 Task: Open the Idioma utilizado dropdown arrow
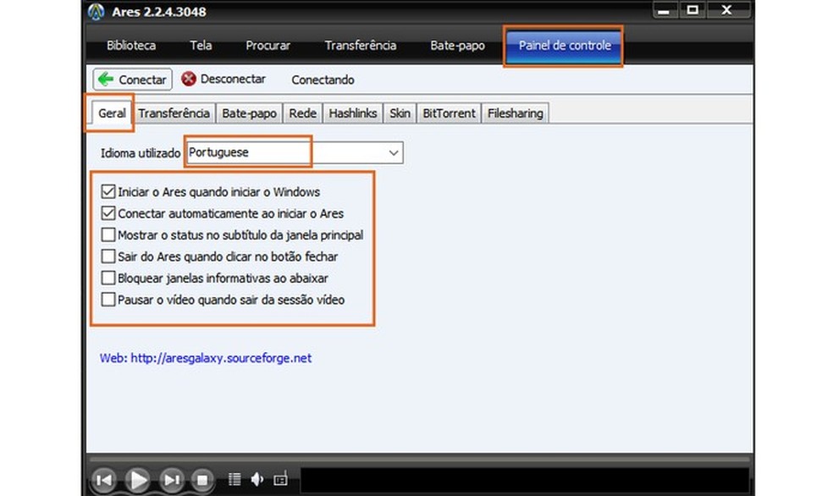tap(393, 153)
